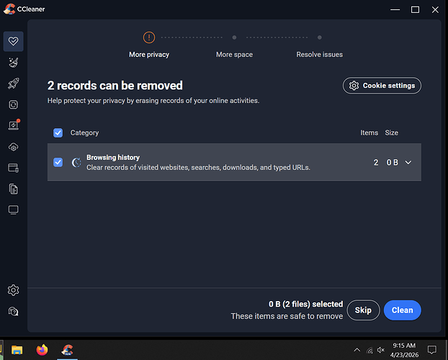Open the monitor screen sidebar icon
The height and width of the screenshot is (360, 448).
pos(14,210)
